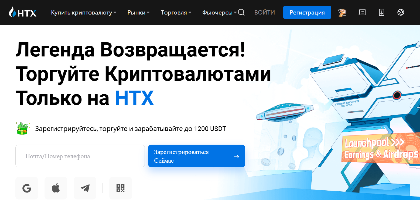
Task: Sign up with the Apple icon
Action: [56, 188]
